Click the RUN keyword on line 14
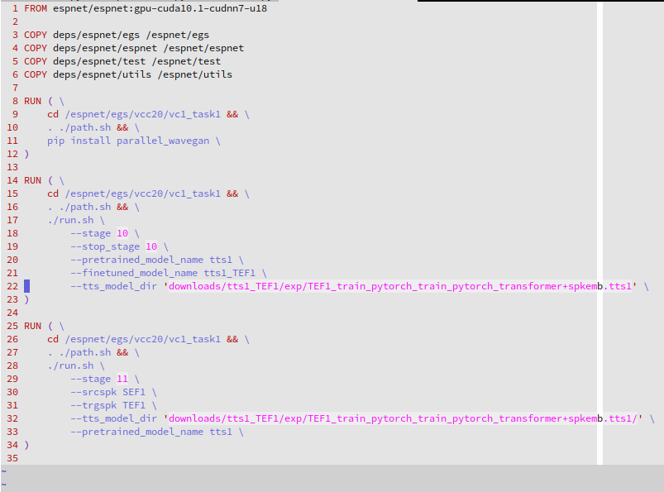Viewport: 664px width, 492px height. tap(32, 180)
